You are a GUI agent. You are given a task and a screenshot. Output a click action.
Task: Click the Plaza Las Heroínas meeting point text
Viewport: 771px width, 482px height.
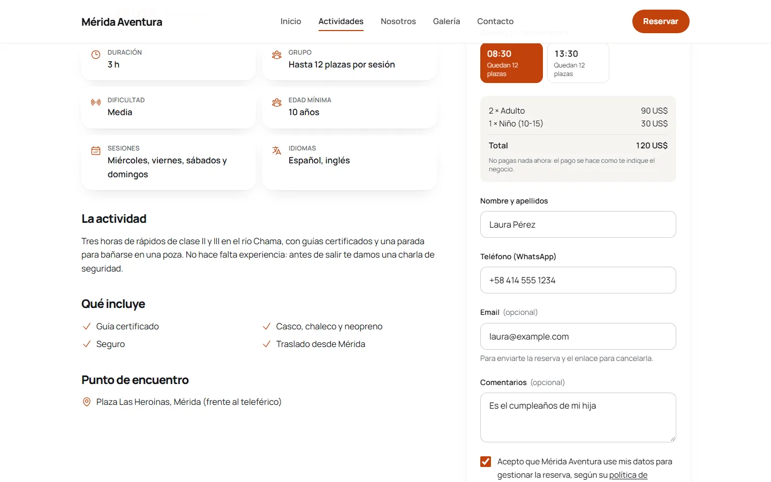pos(189,402)
